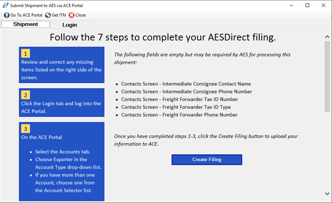Screen dimensions: 332x203
Task: Switch to the Shipment tab
Action: tap(25, 24)
